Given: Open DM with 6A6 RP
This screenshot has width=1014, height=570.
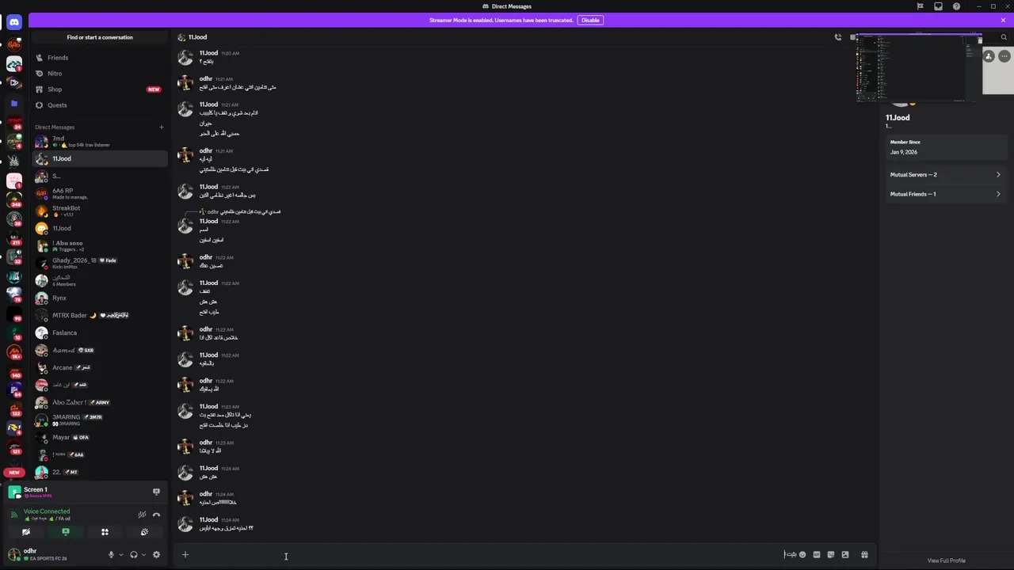Looking at the screenshot, I should pos(100,193).
